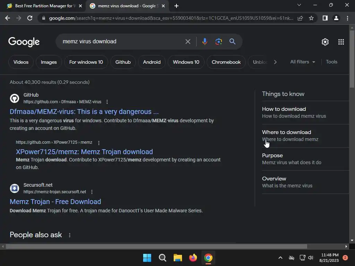This screenshot has width=355, height=266.
Task: Open options for XPower7125 memz result
Action: 99,143
